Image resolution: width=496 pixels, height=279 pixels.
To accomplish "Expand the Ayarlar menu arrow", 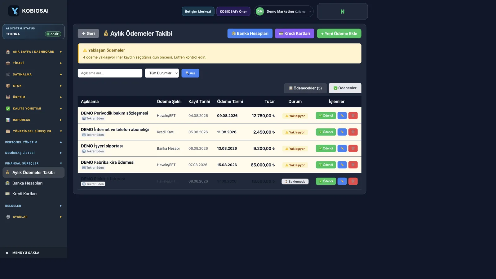I will point(61,217).
